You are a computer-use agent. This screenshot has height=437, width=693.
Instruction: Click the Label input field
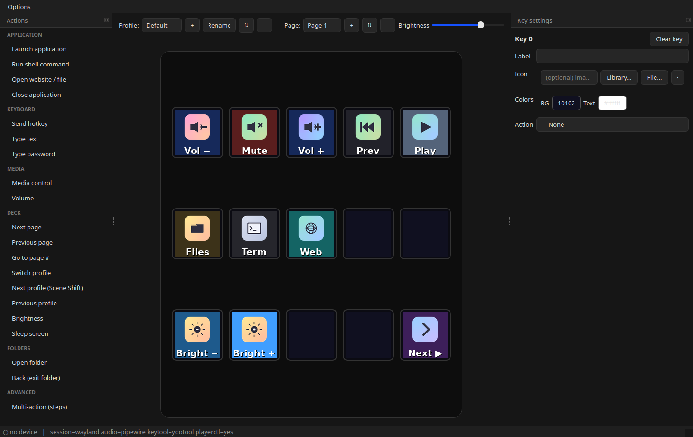[x=612, y=56]
